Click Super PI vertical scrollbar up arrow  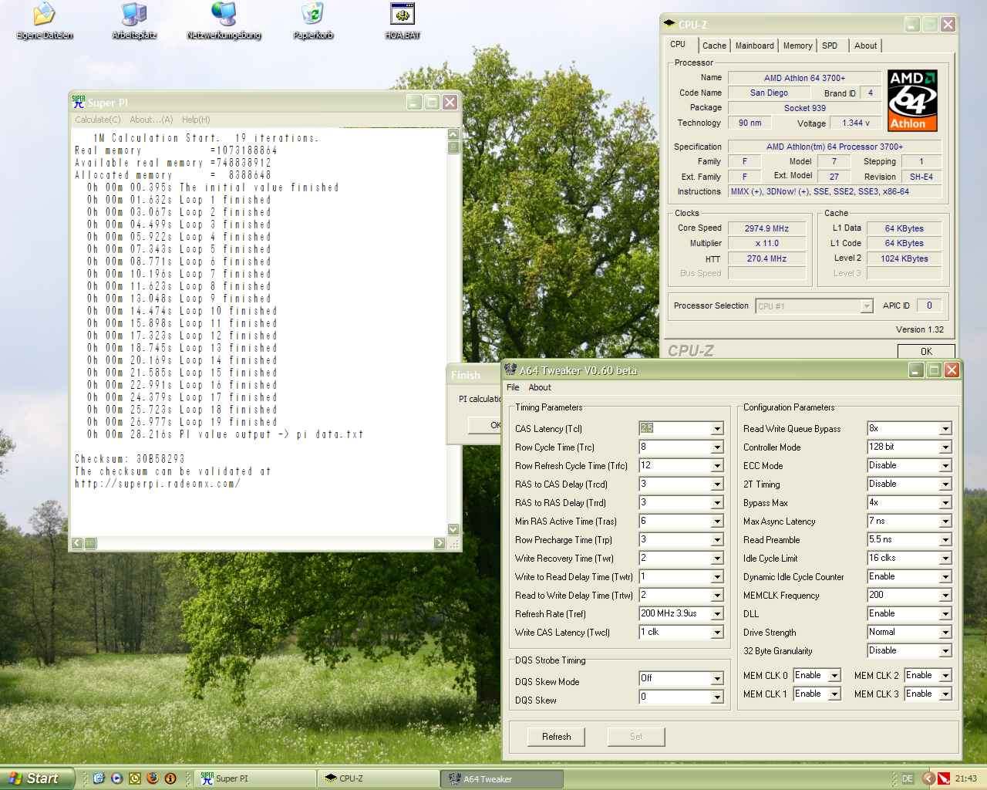(453, 134)
